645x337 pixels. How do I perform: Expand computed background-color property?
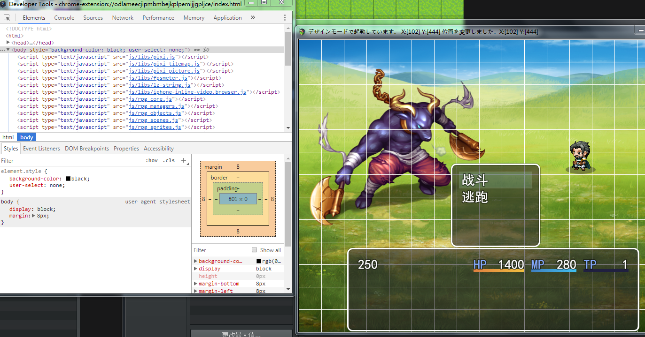pos(195,261)
